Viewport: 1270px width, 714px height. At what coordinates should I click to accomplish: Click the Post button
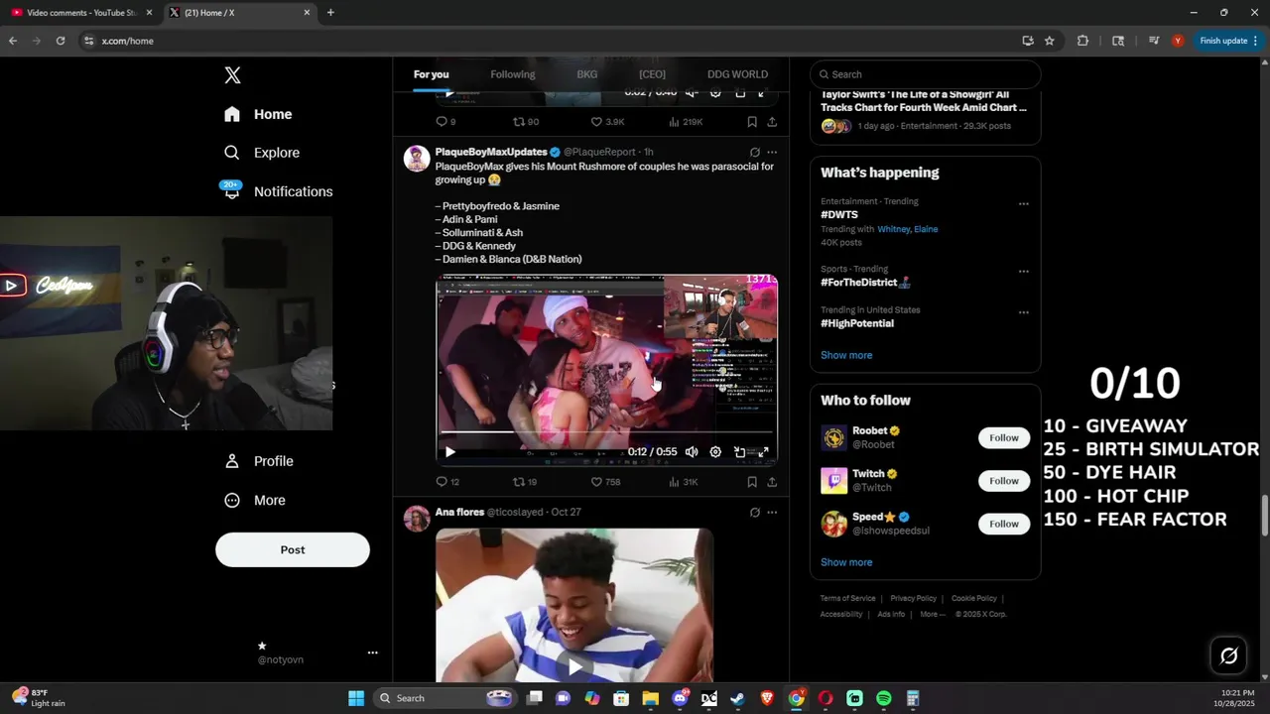(293, 549)
